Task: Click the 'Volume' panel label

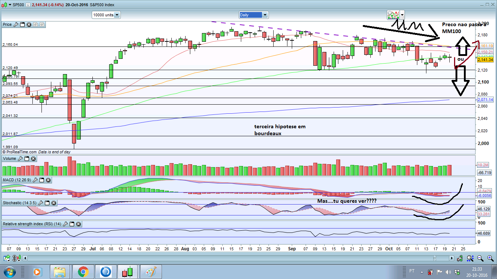Action: click(x=9, y=159)
